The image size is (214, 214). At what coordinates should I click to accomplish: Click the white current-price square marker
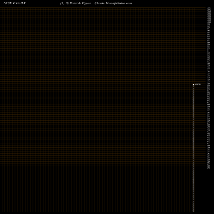point(193,84)
